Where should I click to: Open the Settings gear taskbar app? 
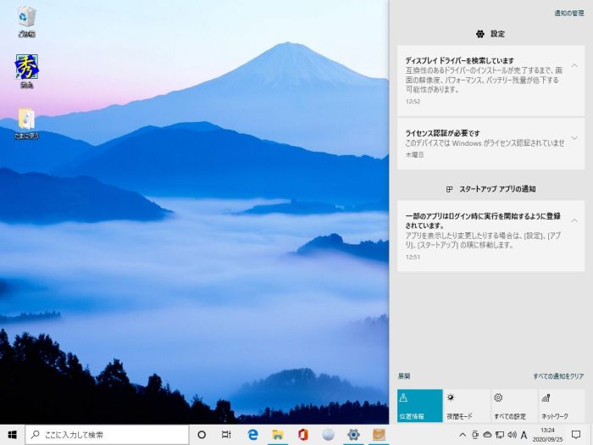click(353, 435)
